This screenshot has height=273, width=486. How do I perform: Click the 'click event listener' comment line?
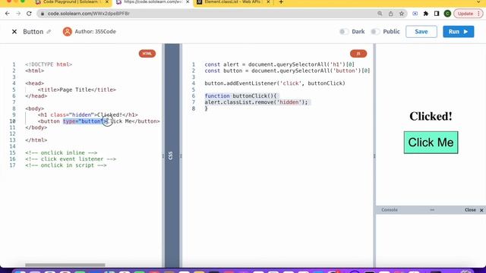tap(71, 159)
